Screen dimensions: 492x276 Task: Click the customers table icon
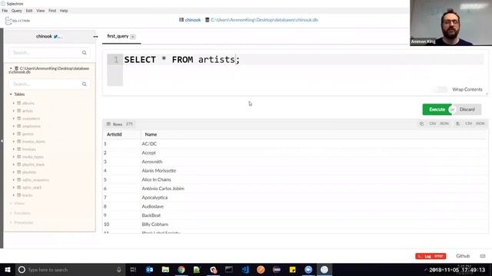18,118
